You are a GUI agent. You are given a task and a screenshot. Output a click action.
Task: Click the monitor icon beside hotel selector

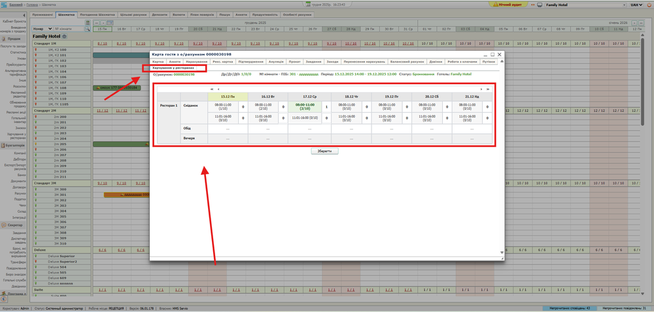click(x=538, y=4)
